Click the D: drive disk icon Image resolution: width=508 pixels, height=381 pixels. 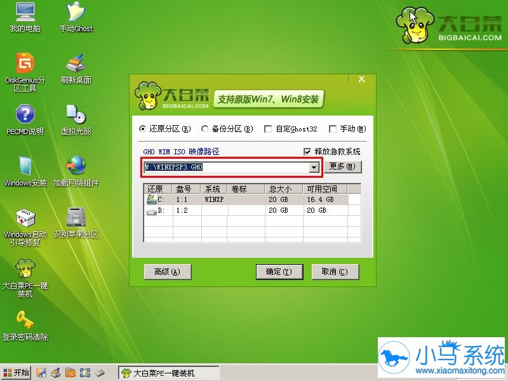151,212
